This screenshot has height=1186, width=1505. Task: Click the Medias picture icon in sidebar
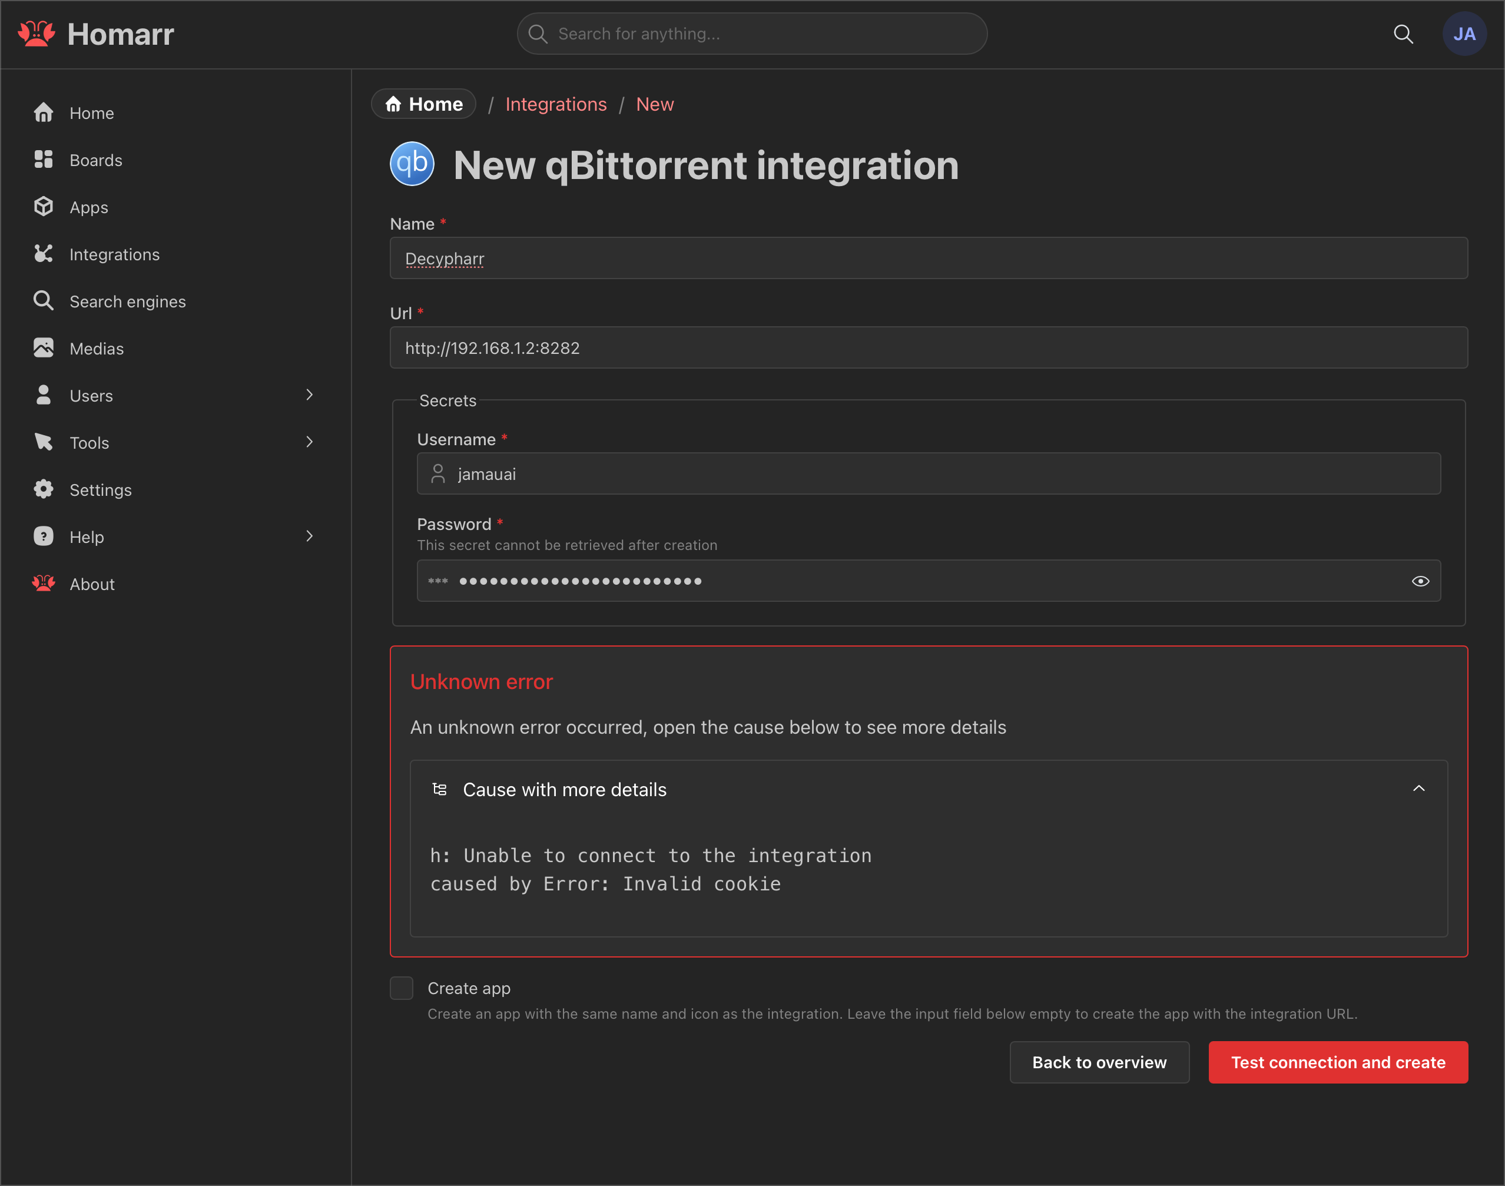44,348
